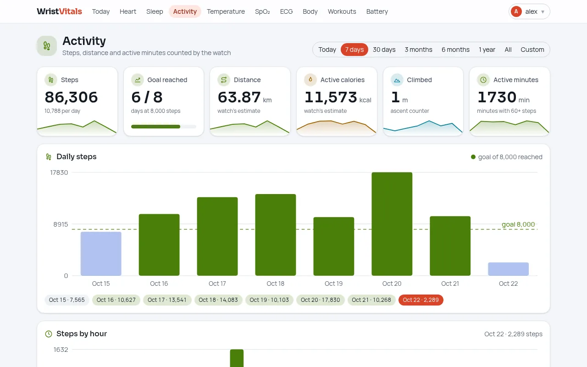Open the Workouts tab
587x367 pixels.
point(342,11)
